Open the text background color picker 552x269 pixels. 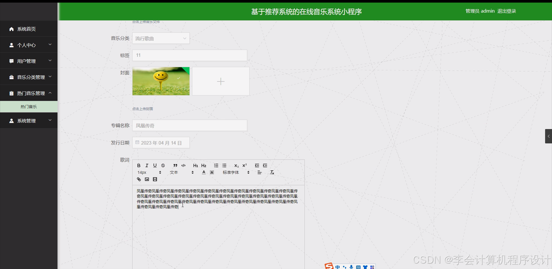212,172
